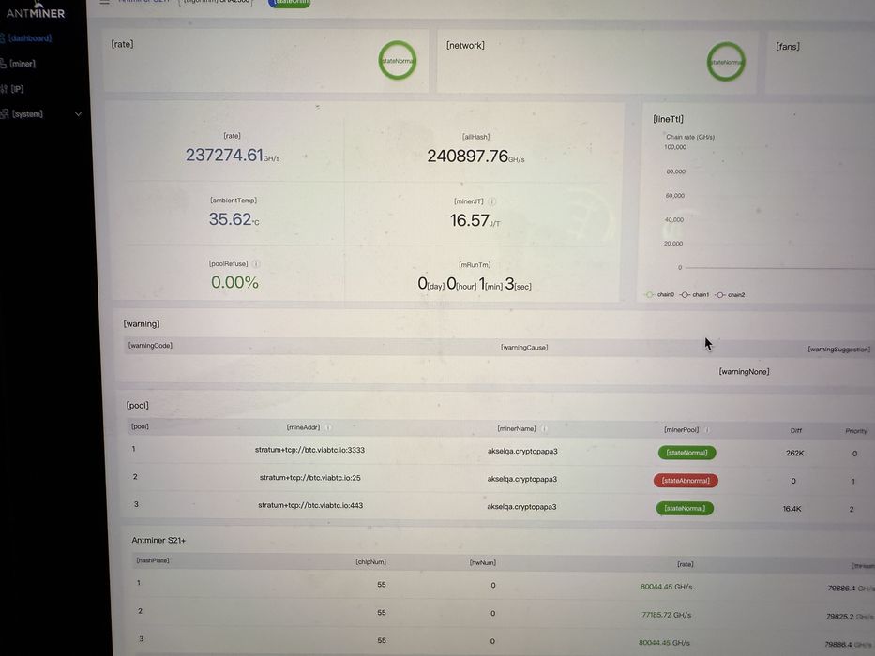Screen dimensions: 875x656
Task: Select the poolRefuse value 0.00%
Action: click(234, 282)
